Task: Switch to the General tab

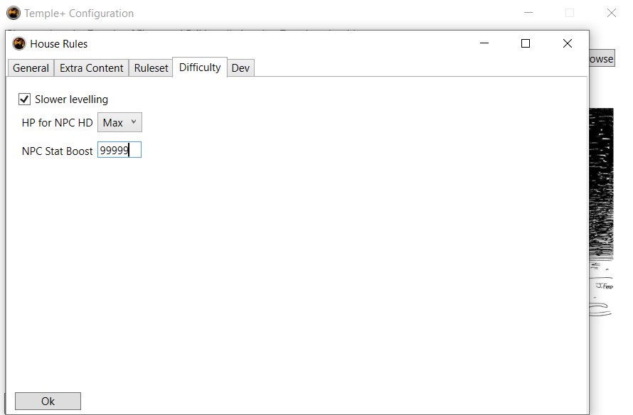Action: pyautogui.click(x=31, y=68)
